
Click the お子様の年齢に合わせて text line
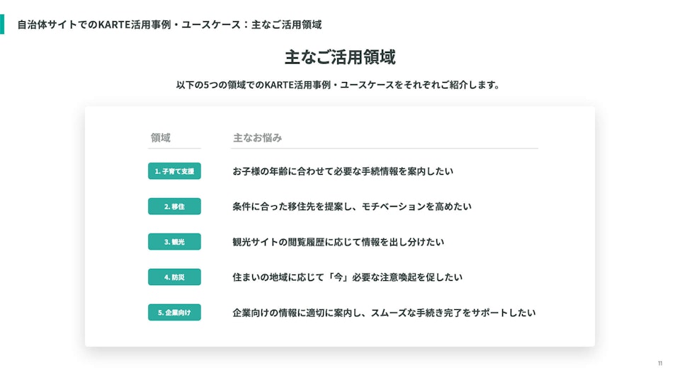[x=342, y=171]
